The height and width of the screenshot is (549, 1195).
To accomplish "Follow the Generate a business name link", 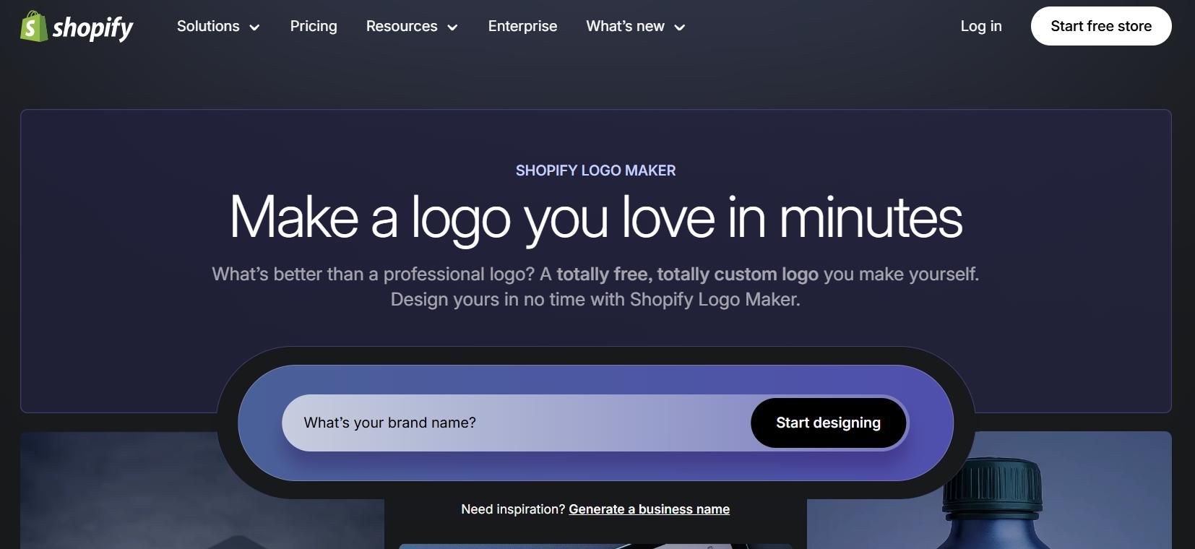I will (649, 509).
